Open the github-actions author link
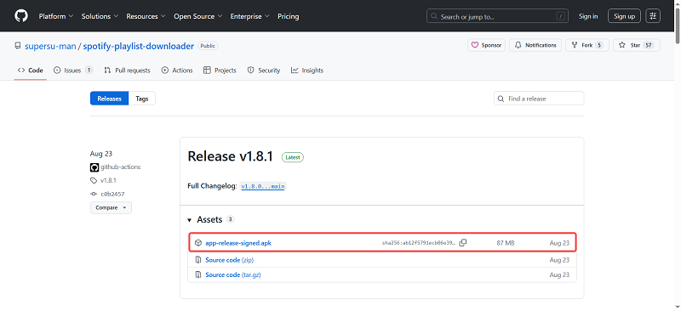681x311 pixels. coord(120,167)
